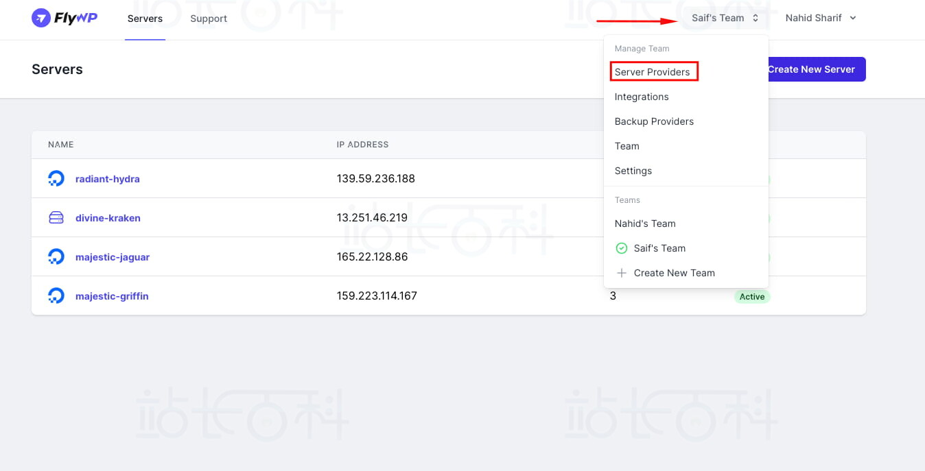Click the green checkmark next to Saif's Team

(x=622, y=248)
